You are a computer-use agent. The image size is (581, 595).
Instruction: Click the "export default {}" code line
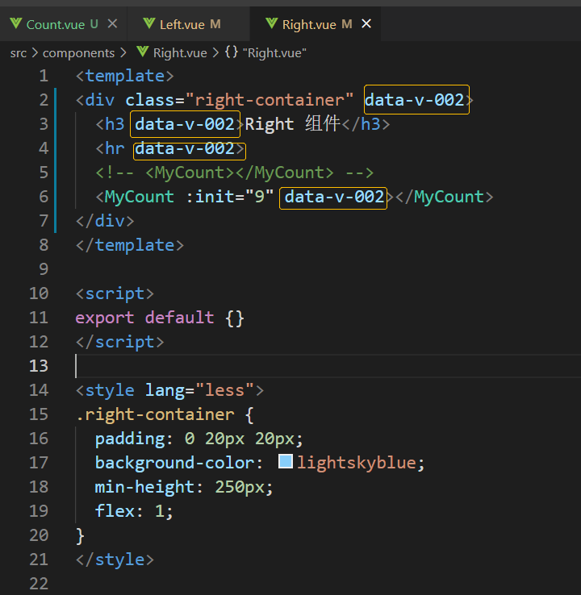160,318
